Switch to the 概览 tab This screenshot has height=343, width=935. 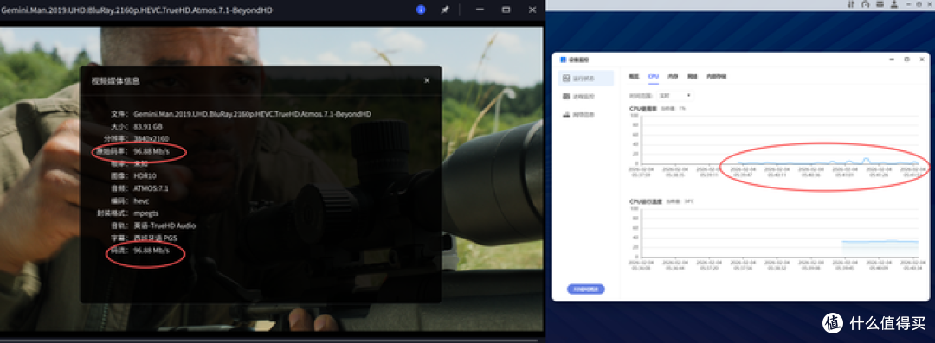(635, 77)
